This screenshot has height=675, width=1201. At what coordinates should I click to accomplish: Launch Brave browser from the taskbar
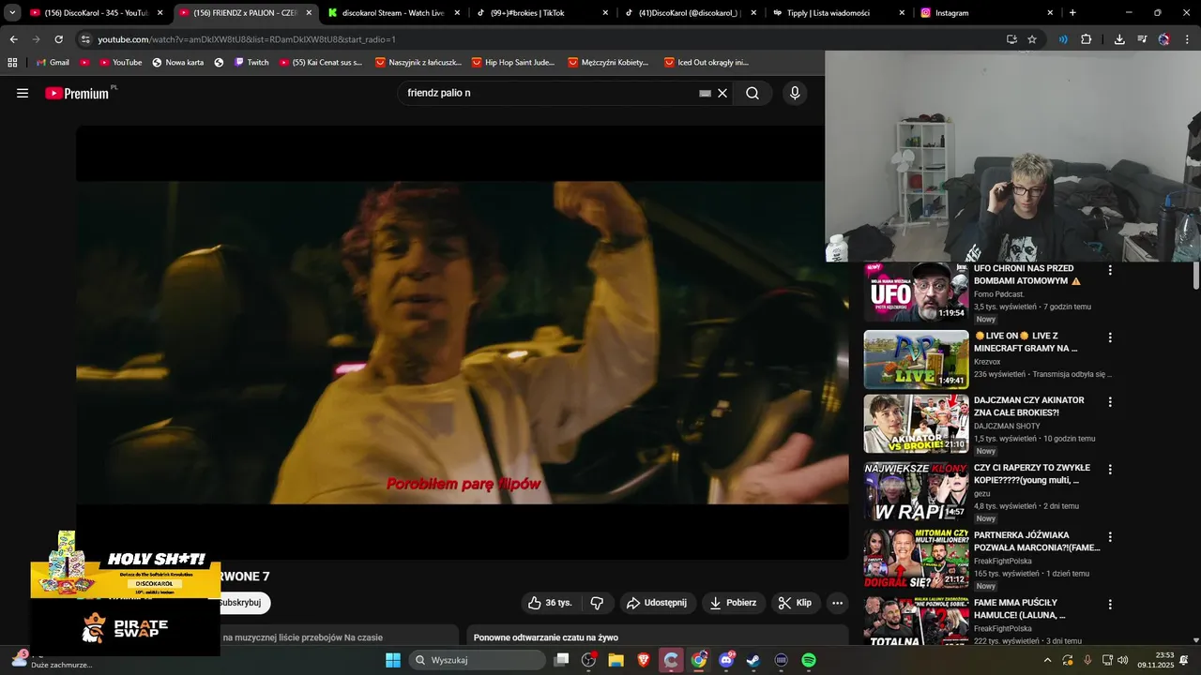[x=644, y=660]
